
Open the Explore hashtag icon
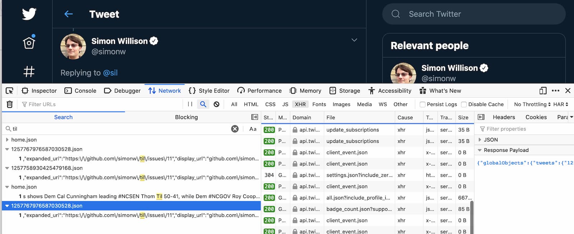click(29, 71)
